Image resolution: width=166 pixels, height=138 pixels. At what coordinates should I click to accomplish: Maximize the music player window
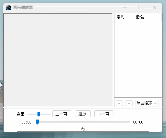140,8
